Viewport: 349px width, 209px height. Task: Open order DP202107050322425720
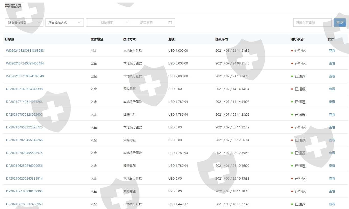coord(25,127)
